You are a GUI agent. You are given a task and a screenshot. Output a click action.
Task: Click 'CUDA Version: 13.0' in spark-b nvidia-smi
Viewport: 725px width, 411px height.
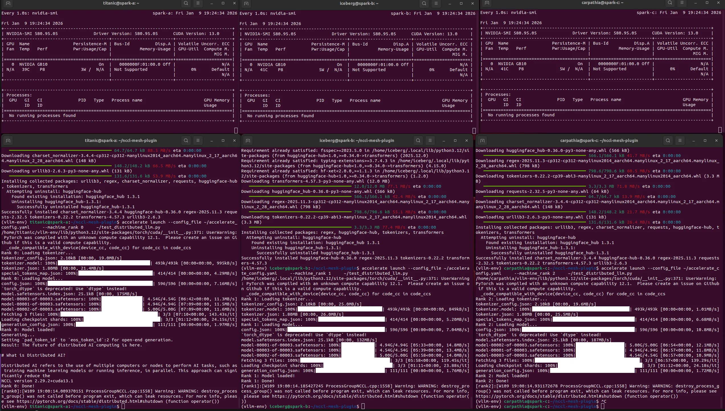point(434,34)
